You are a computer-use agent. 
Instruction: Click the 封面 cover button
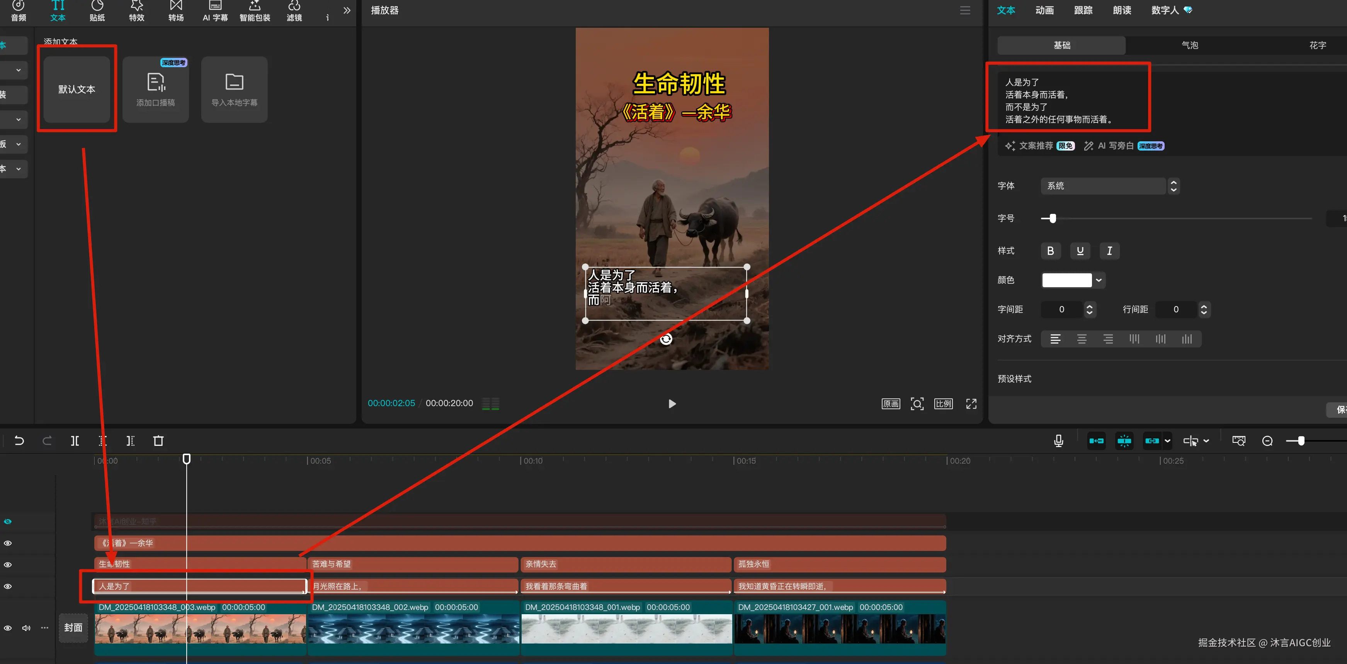point(73,627)
